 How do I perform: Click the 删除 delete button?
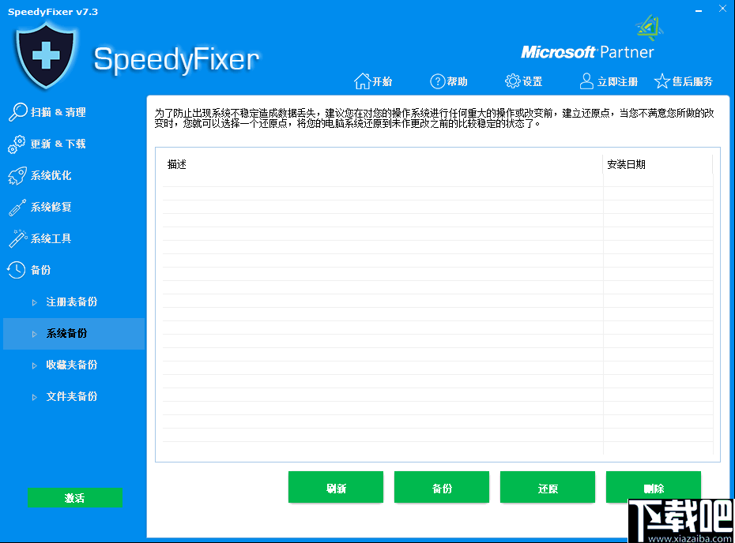pyautogui.click(x=654, y=487)
